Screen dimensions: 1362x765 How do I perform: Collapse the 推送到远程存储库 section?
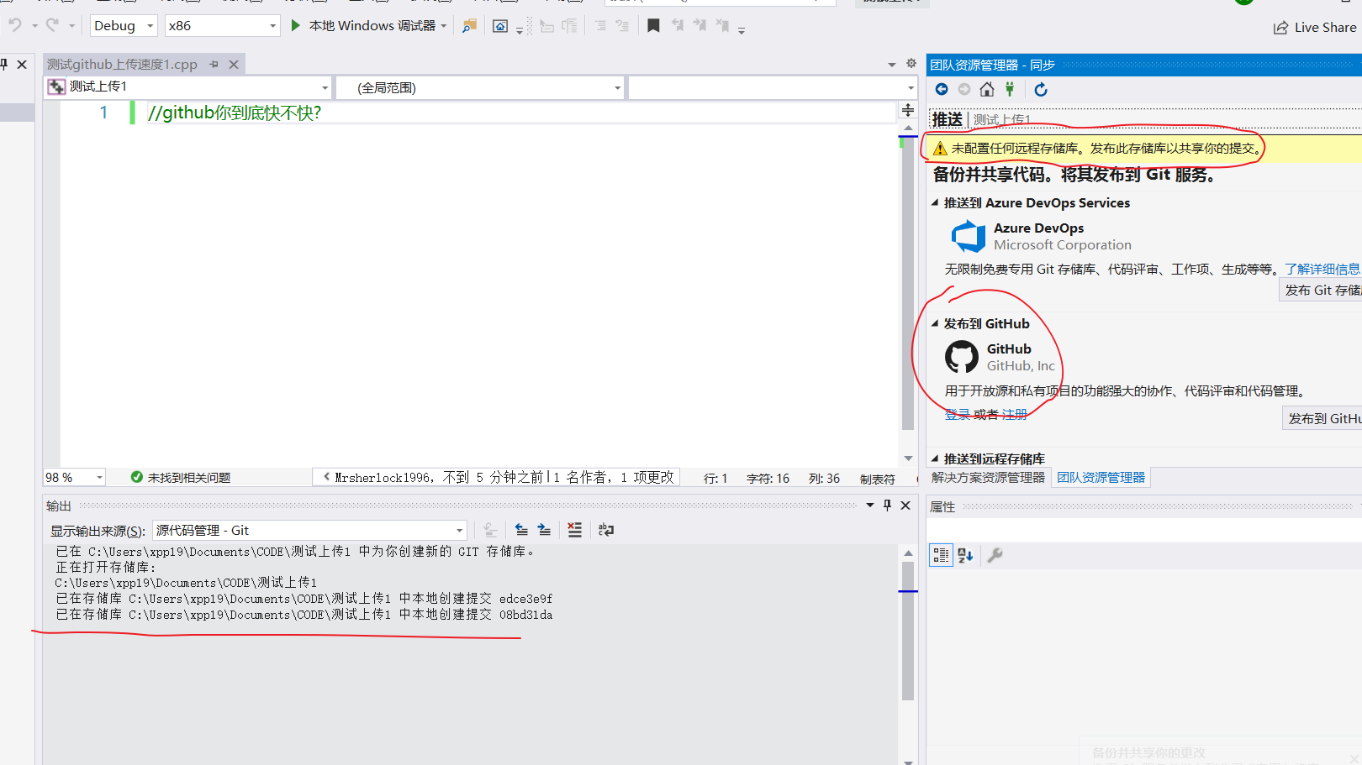(x=935, y=458)
